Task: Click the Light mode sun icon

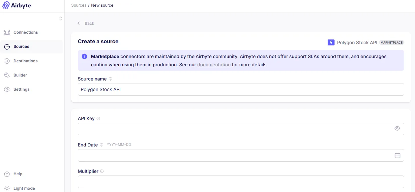Action: click(x=7, y=188)
